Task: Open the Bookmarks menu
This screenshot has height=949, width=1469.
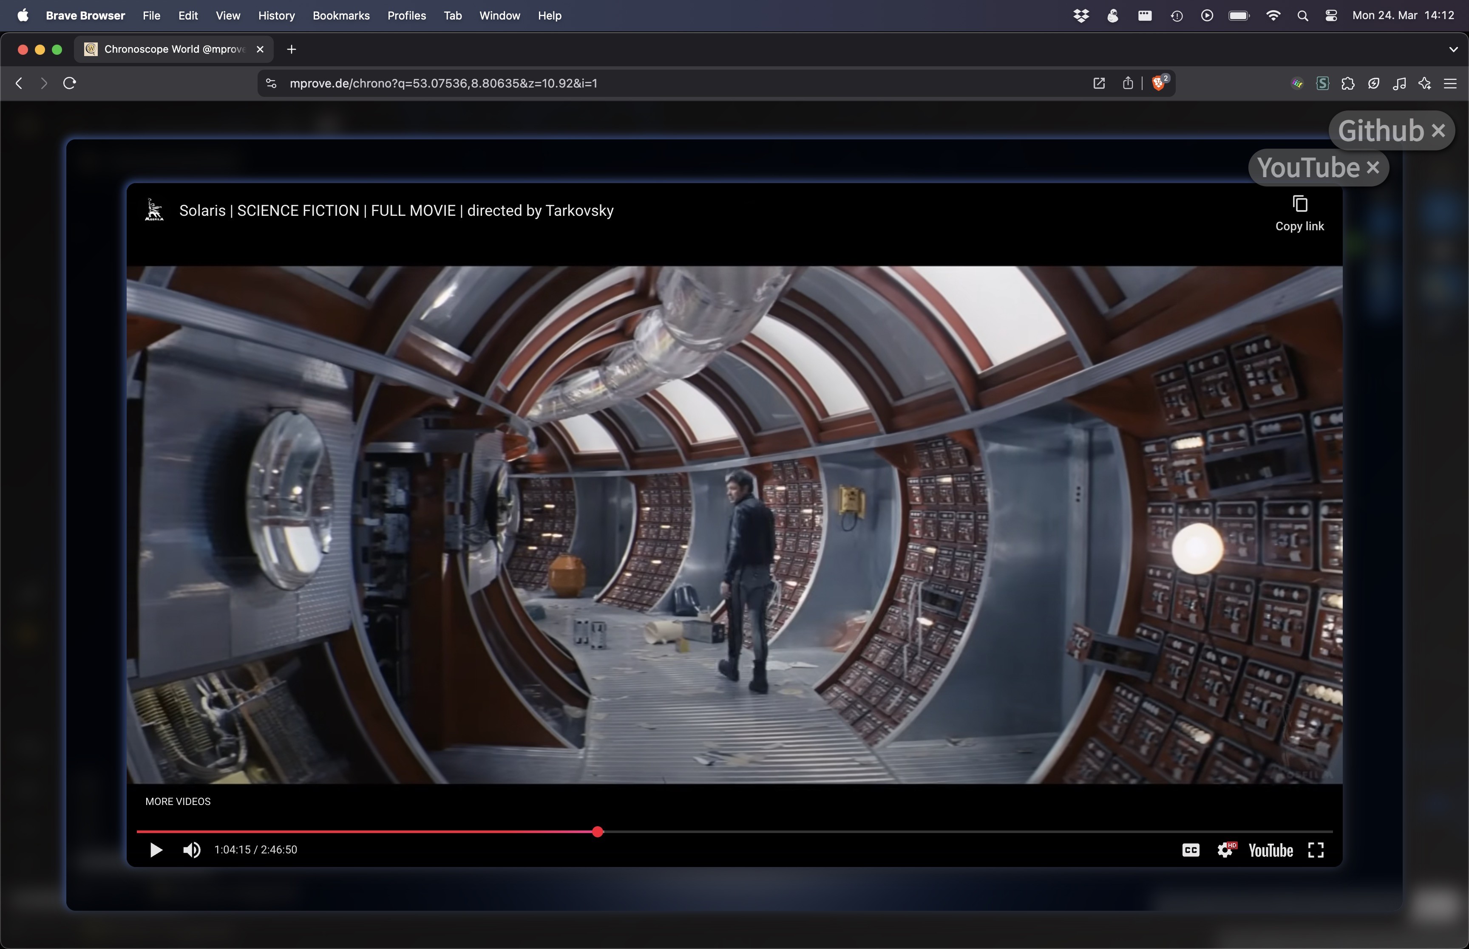Action: click(341, 15)
